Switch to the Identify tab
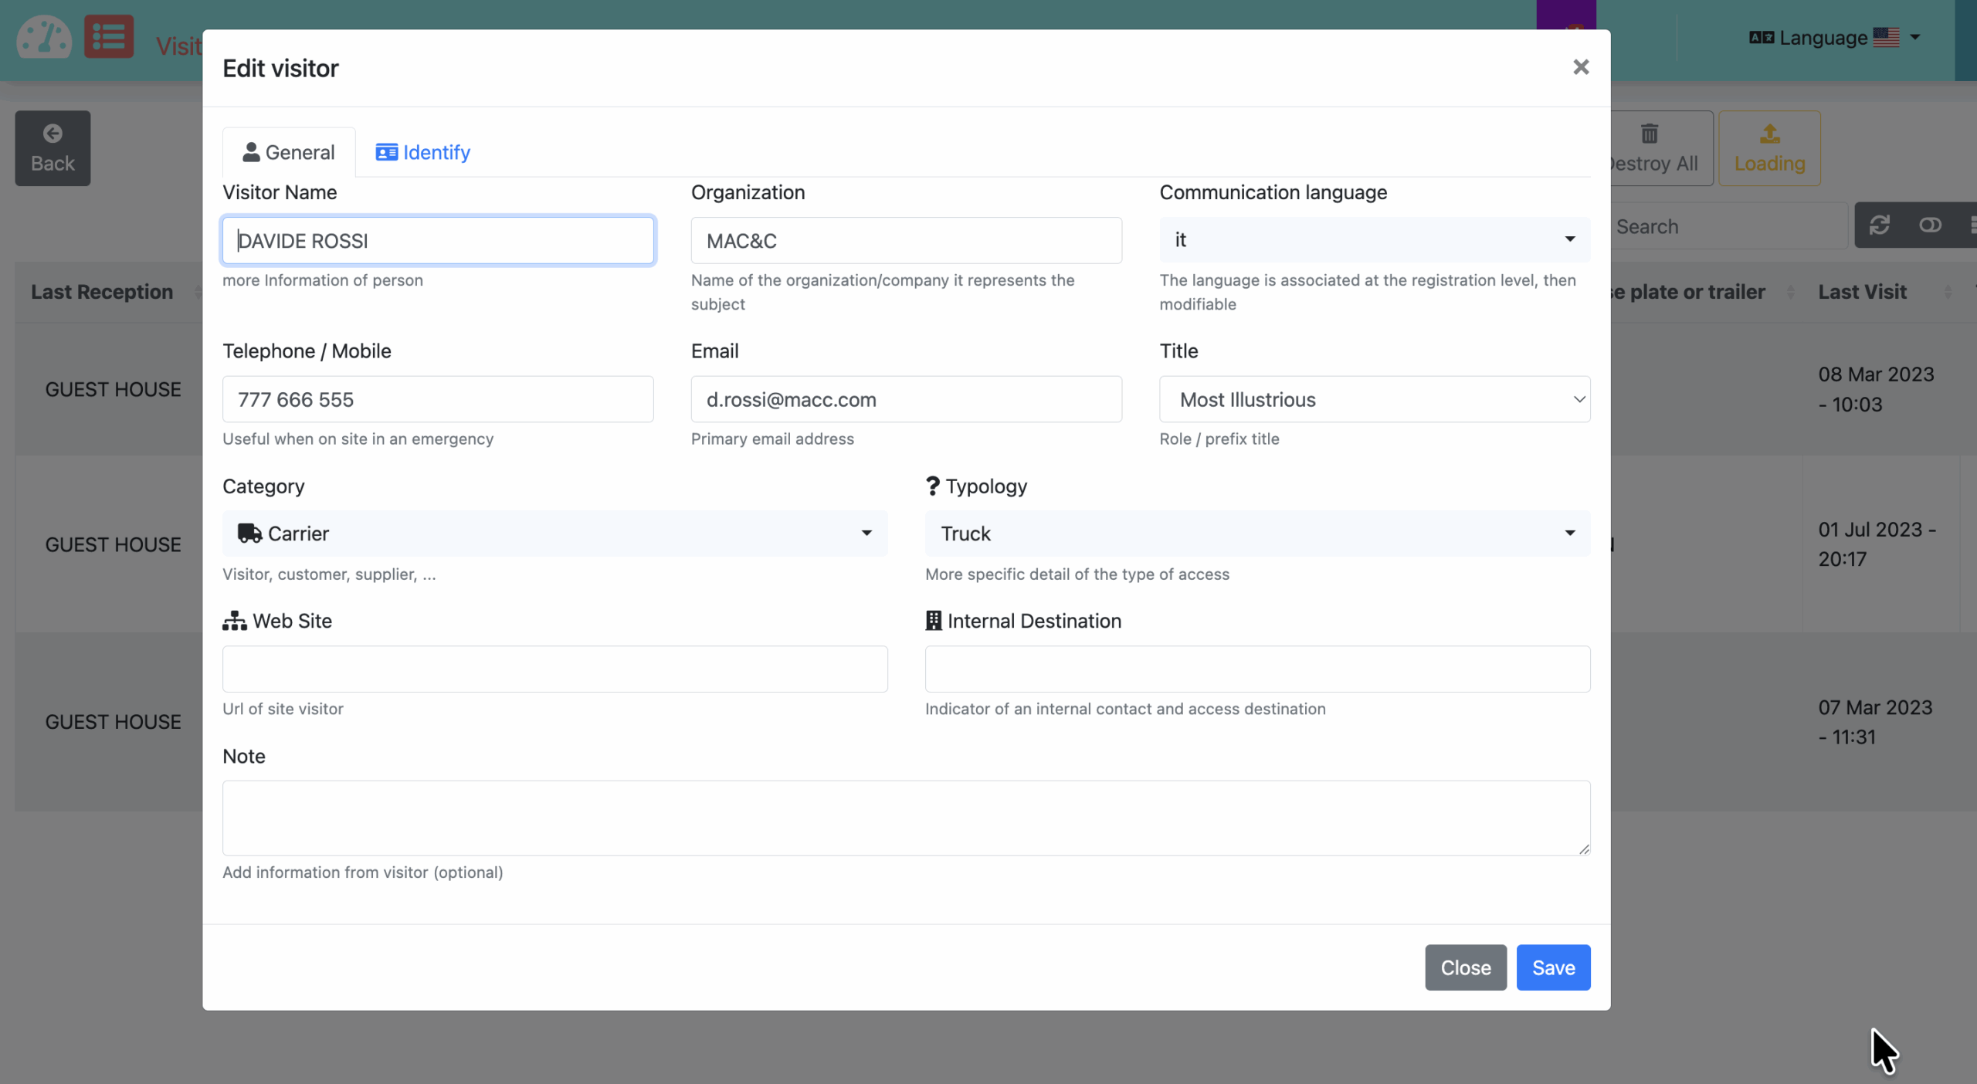Screen dimensions: 1977x1084 [423, 152]
